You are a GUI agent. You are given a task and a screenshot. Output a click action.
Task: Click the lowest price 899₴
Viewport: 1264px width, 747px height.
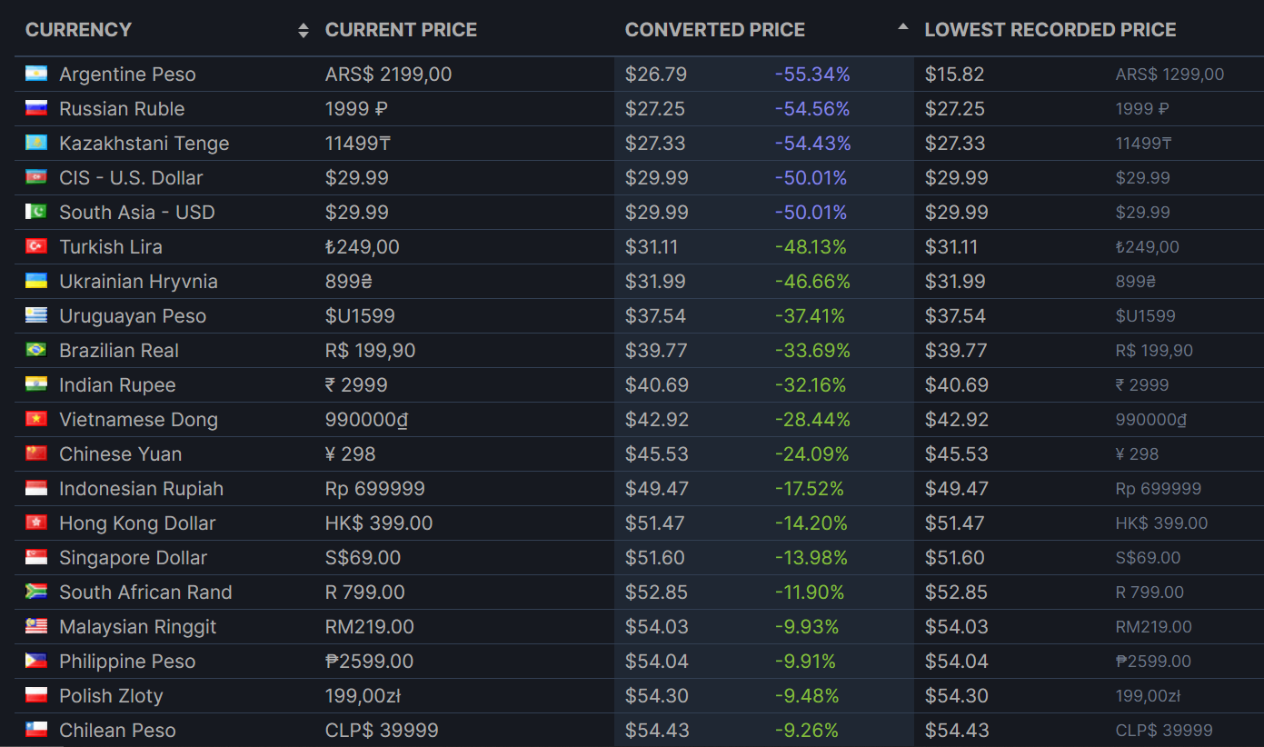(x=1136, y=282)
